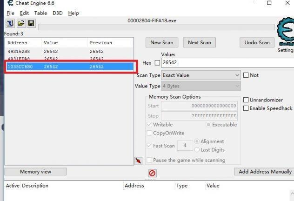Click the Fast Scan alignment number field
The image size is (294, 201).
click(185, 146)
